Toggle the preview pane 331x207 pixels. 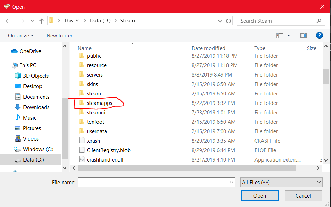(303, 35)
